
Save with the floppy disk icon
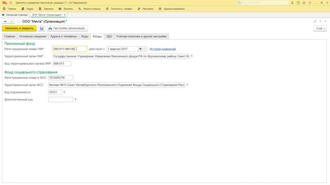pyautogui.click(x=42, y=28)
